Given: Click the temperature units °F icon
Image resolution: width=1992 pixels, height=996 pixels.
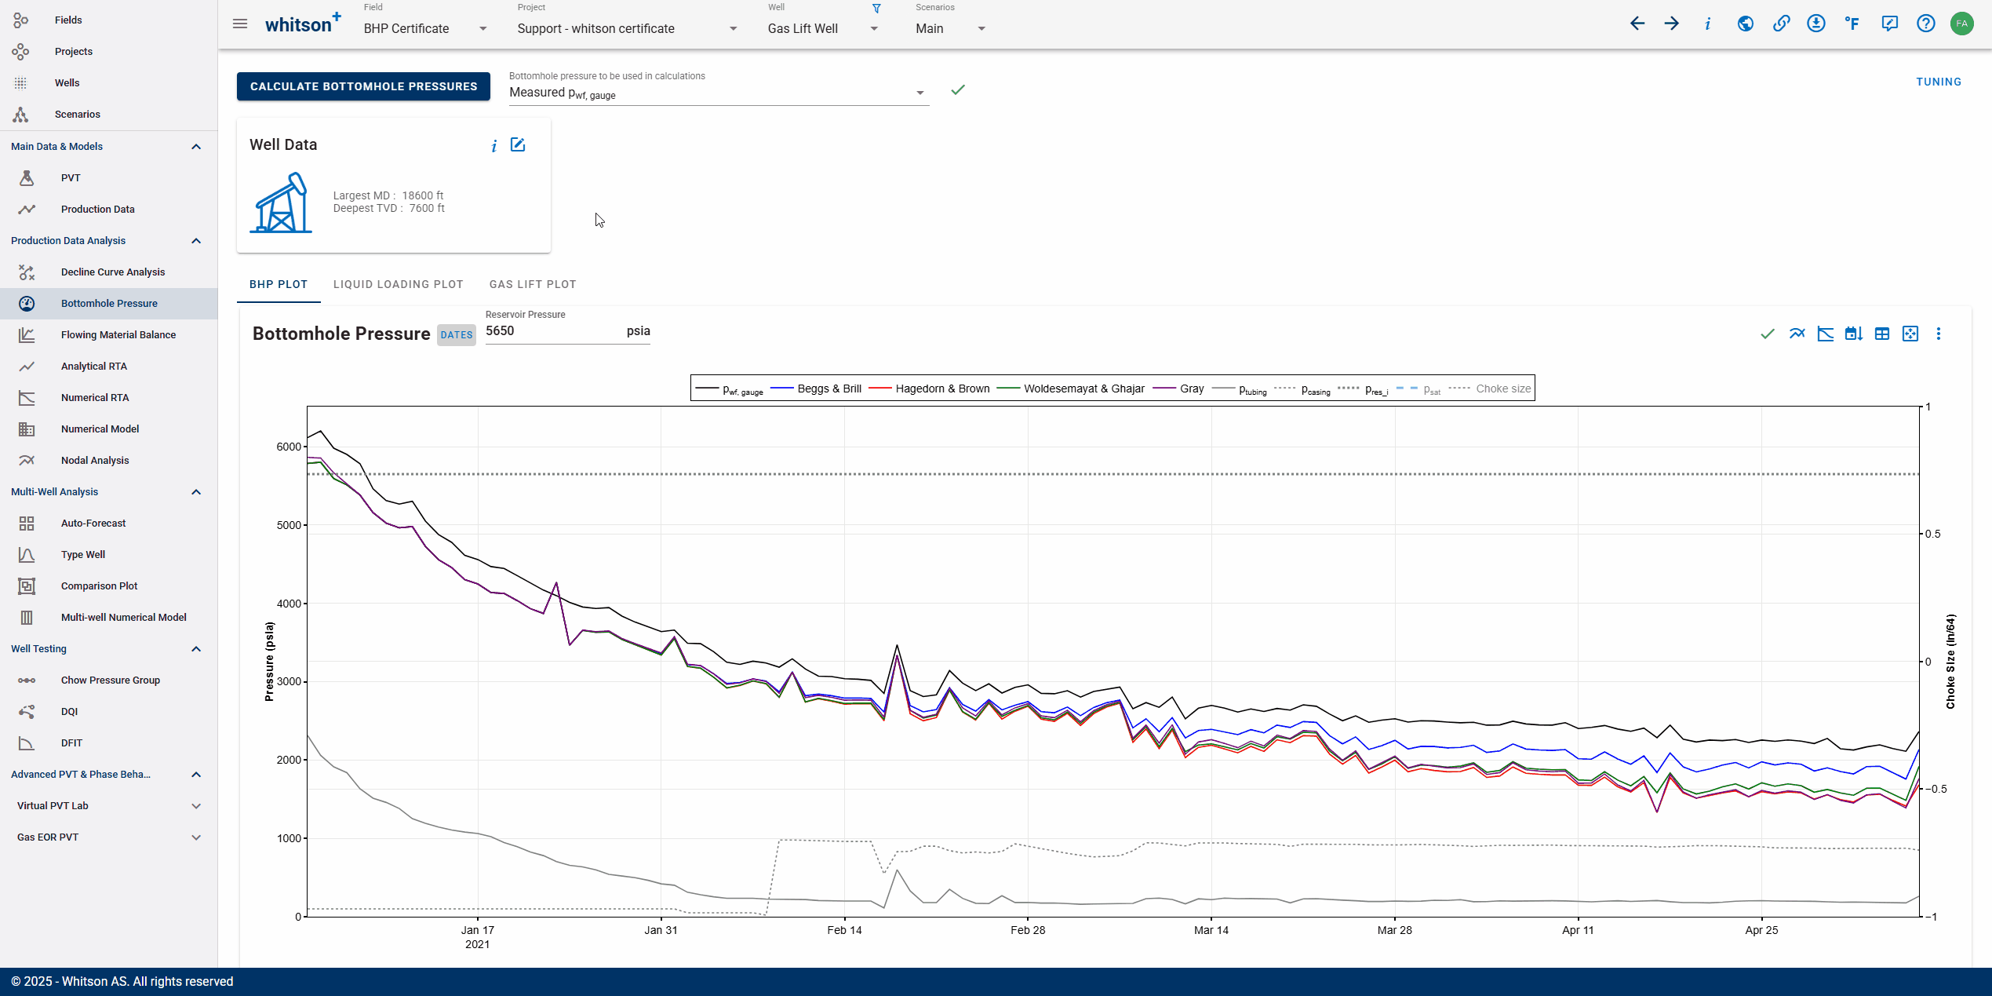Looking at the screenshot, I should pos(1852,24).
